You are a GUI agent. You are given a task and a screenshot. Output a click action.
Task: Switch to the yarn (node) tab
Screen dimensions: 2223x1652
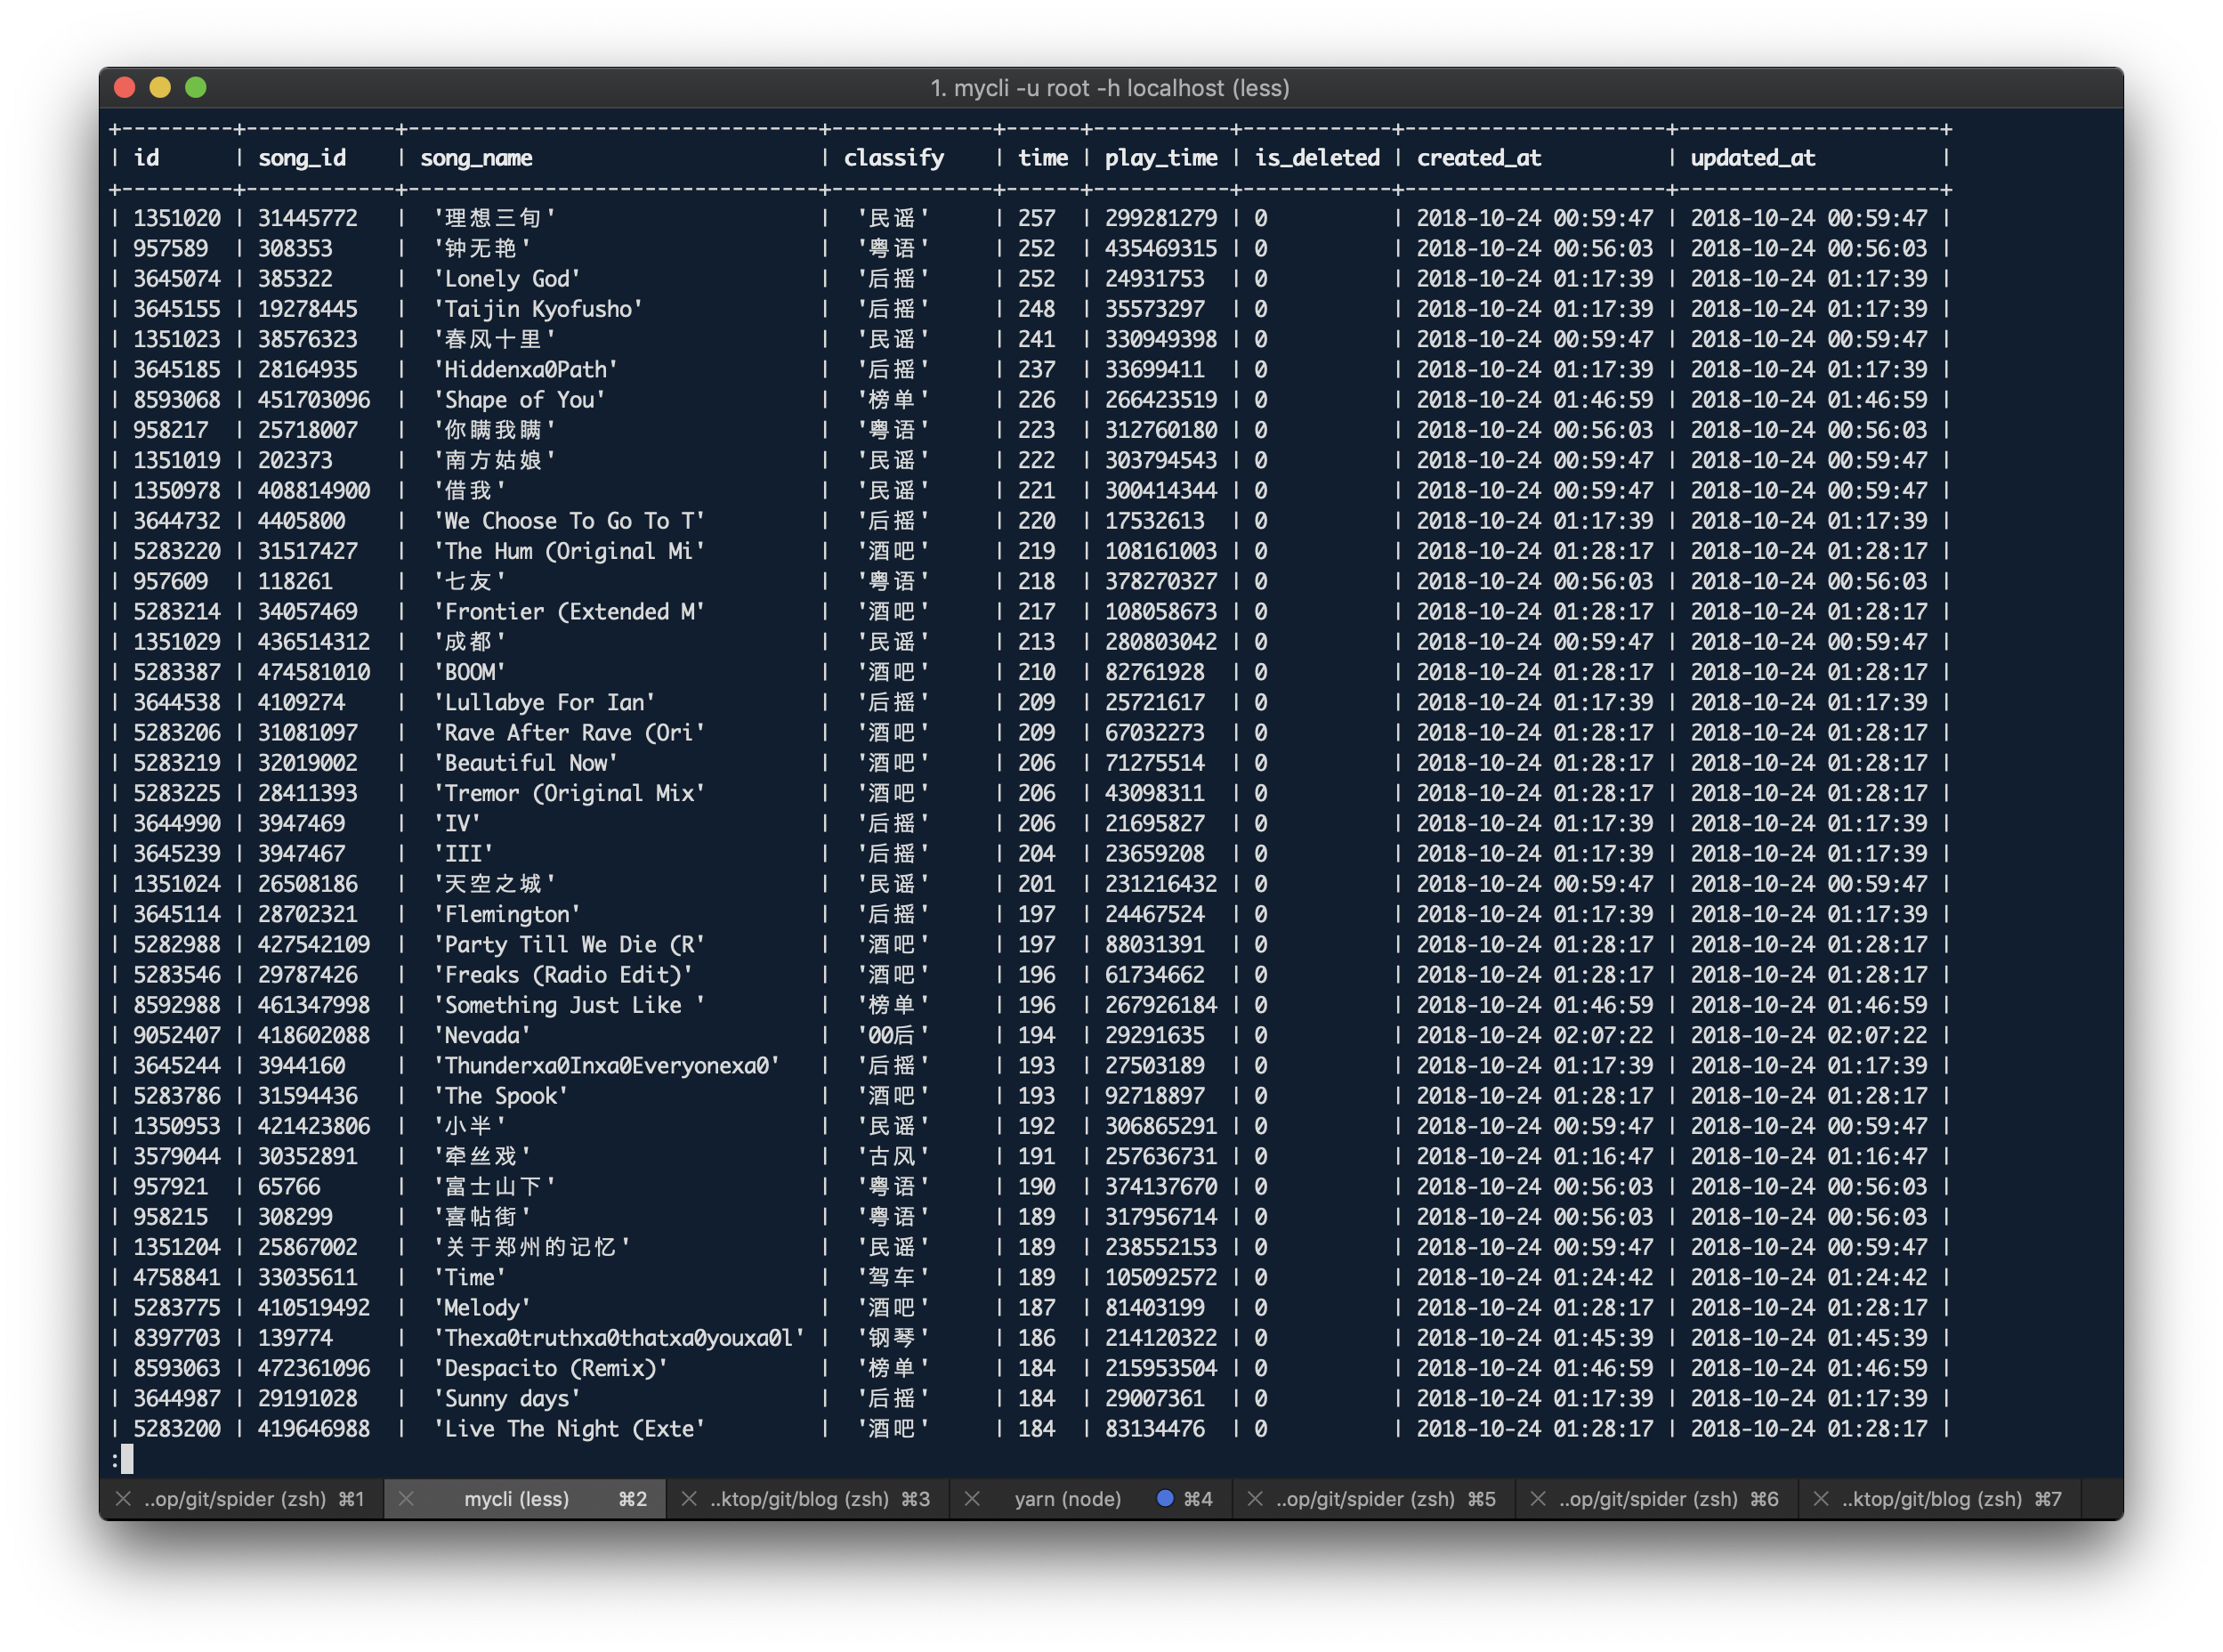1066,1499
